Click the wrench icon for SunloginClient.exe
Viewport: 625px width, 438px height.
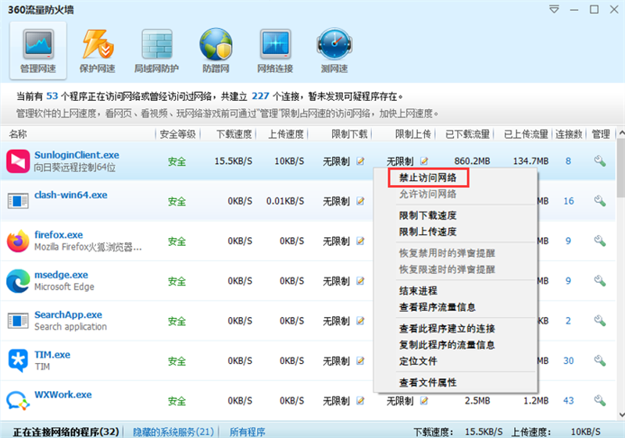(x=599, y=161)
